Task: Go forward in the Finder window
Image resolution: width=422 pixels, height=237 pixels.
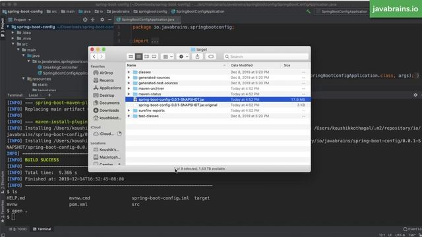Action: 102,57
